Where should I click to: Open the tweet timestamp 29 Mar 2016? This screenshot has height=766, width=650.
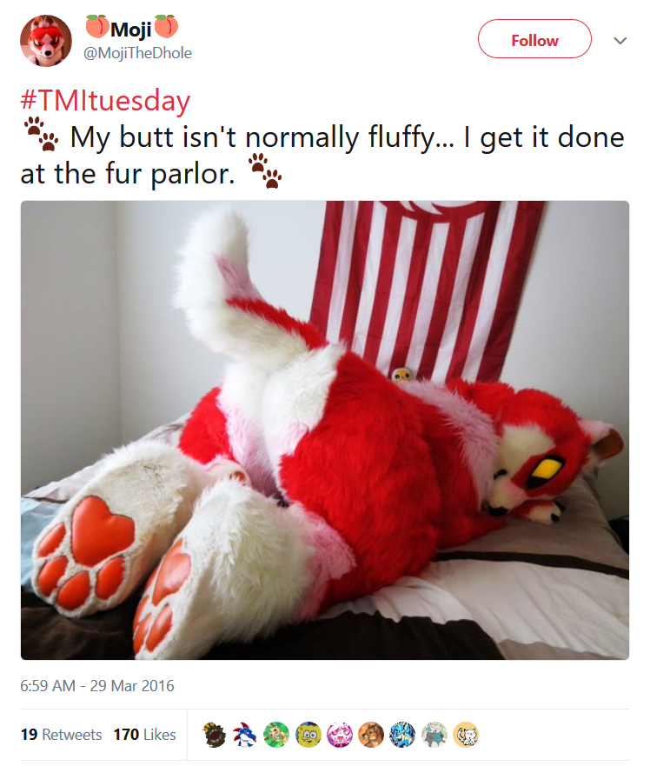(97, 685)
